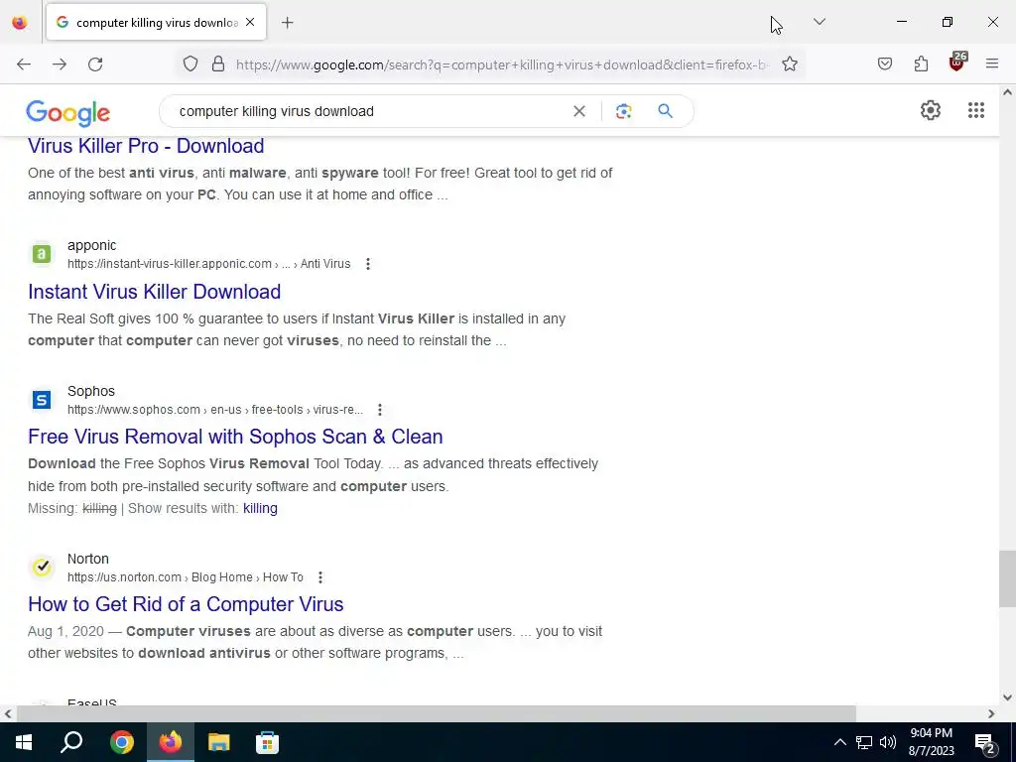Open the apponic instant-virus-killer URL
Viewport: 1016px width, 762px height.
[208, 264]
